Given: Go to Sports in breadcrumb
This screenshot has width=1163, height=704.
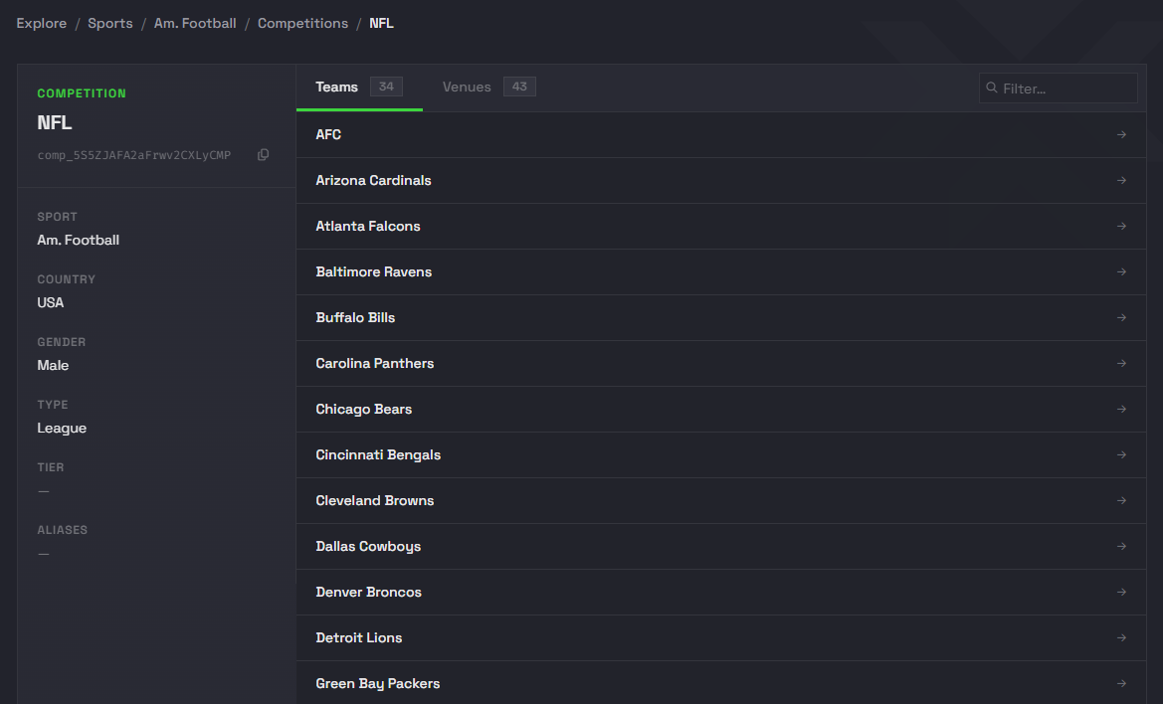Looking at the screenshot, I should click(x=110, y=23).
